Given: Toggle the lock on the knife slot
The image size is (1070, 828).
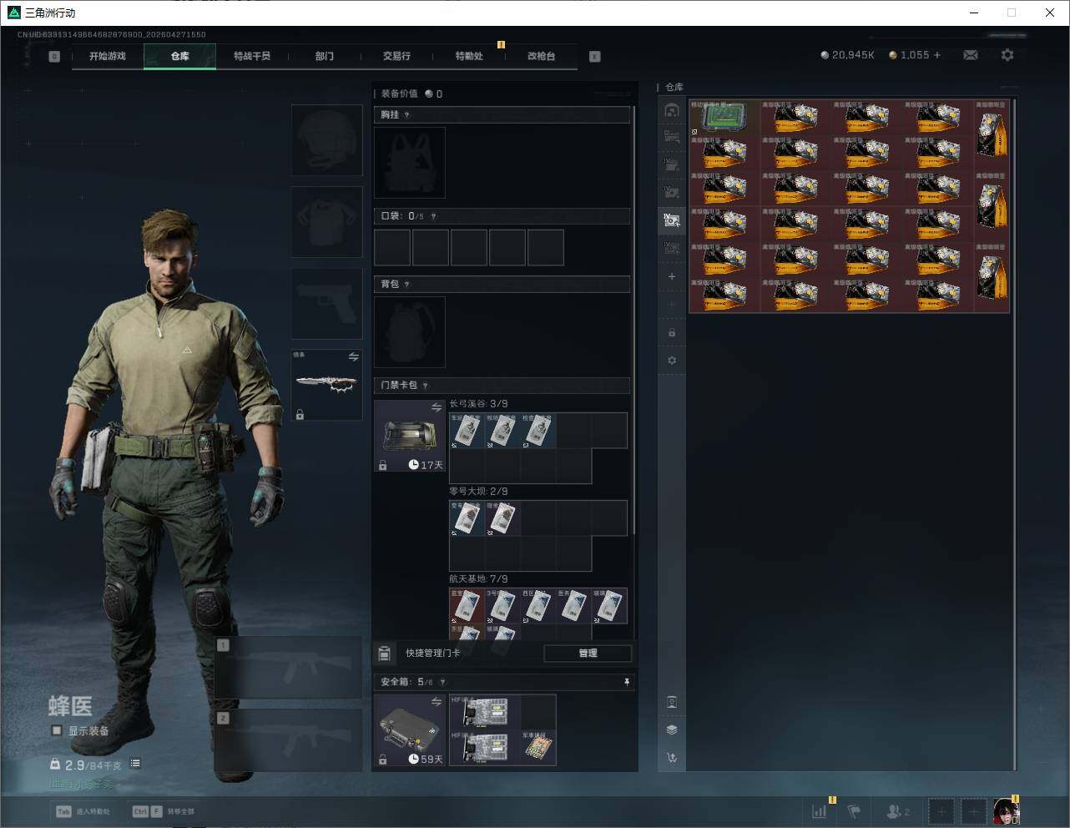Looking at the screenshot, I should tap(300, 414).
